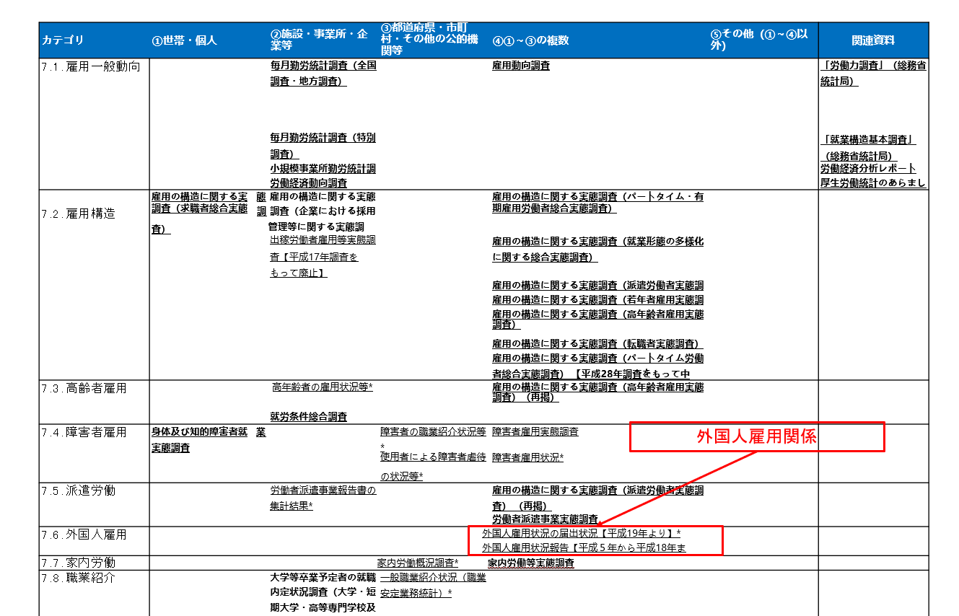Image resolution: width=959 pixels, height=616 pixels.
Task: Open 障害者雇用実態調査 link
Action: tap(535, 432)
